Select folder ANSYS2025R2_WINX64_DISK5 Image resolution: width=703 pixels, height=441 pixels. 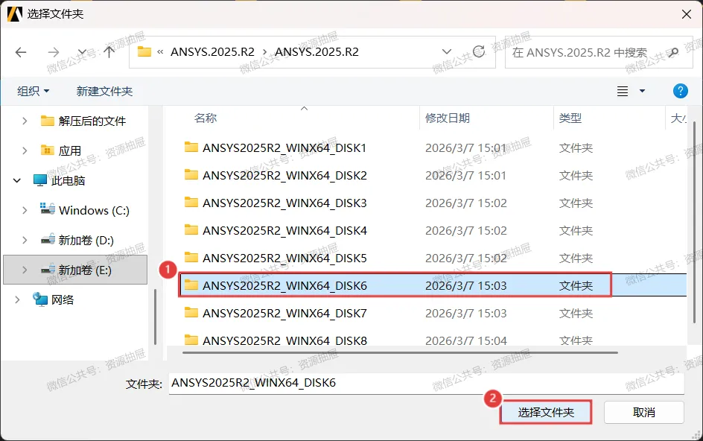284,258
